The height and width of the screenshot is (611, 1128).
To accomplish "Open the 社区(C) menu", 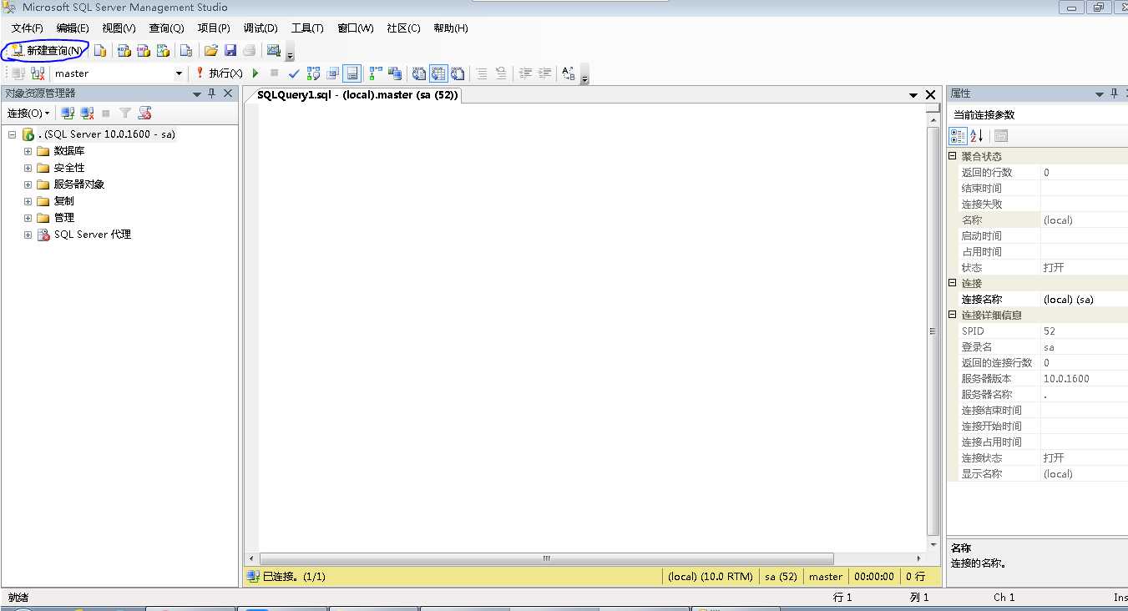I will tap(403, 28).
